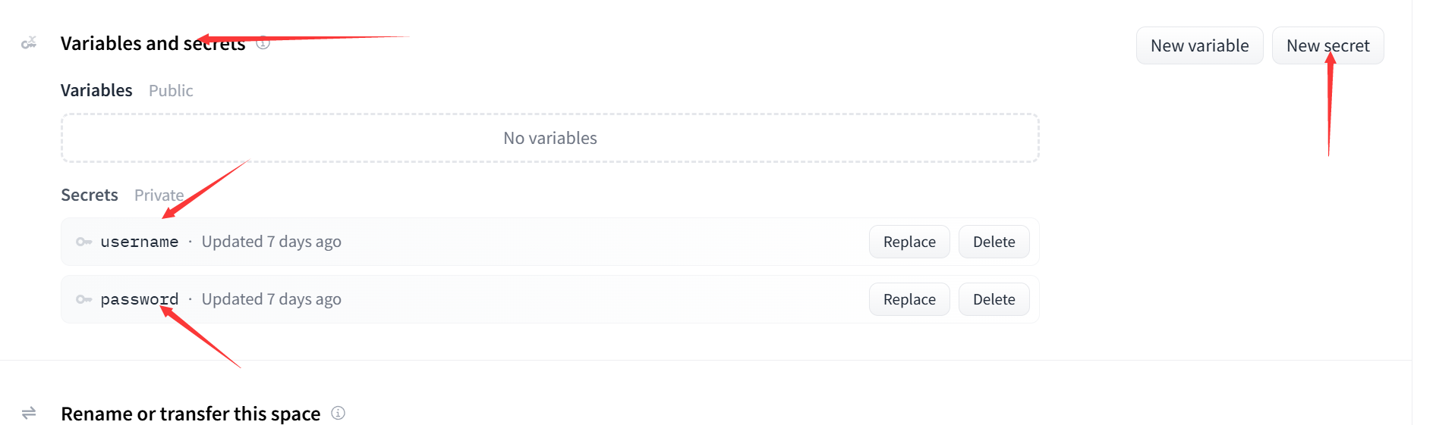
Task: Click the Private label beside Secrets
Action: [159, 195]
